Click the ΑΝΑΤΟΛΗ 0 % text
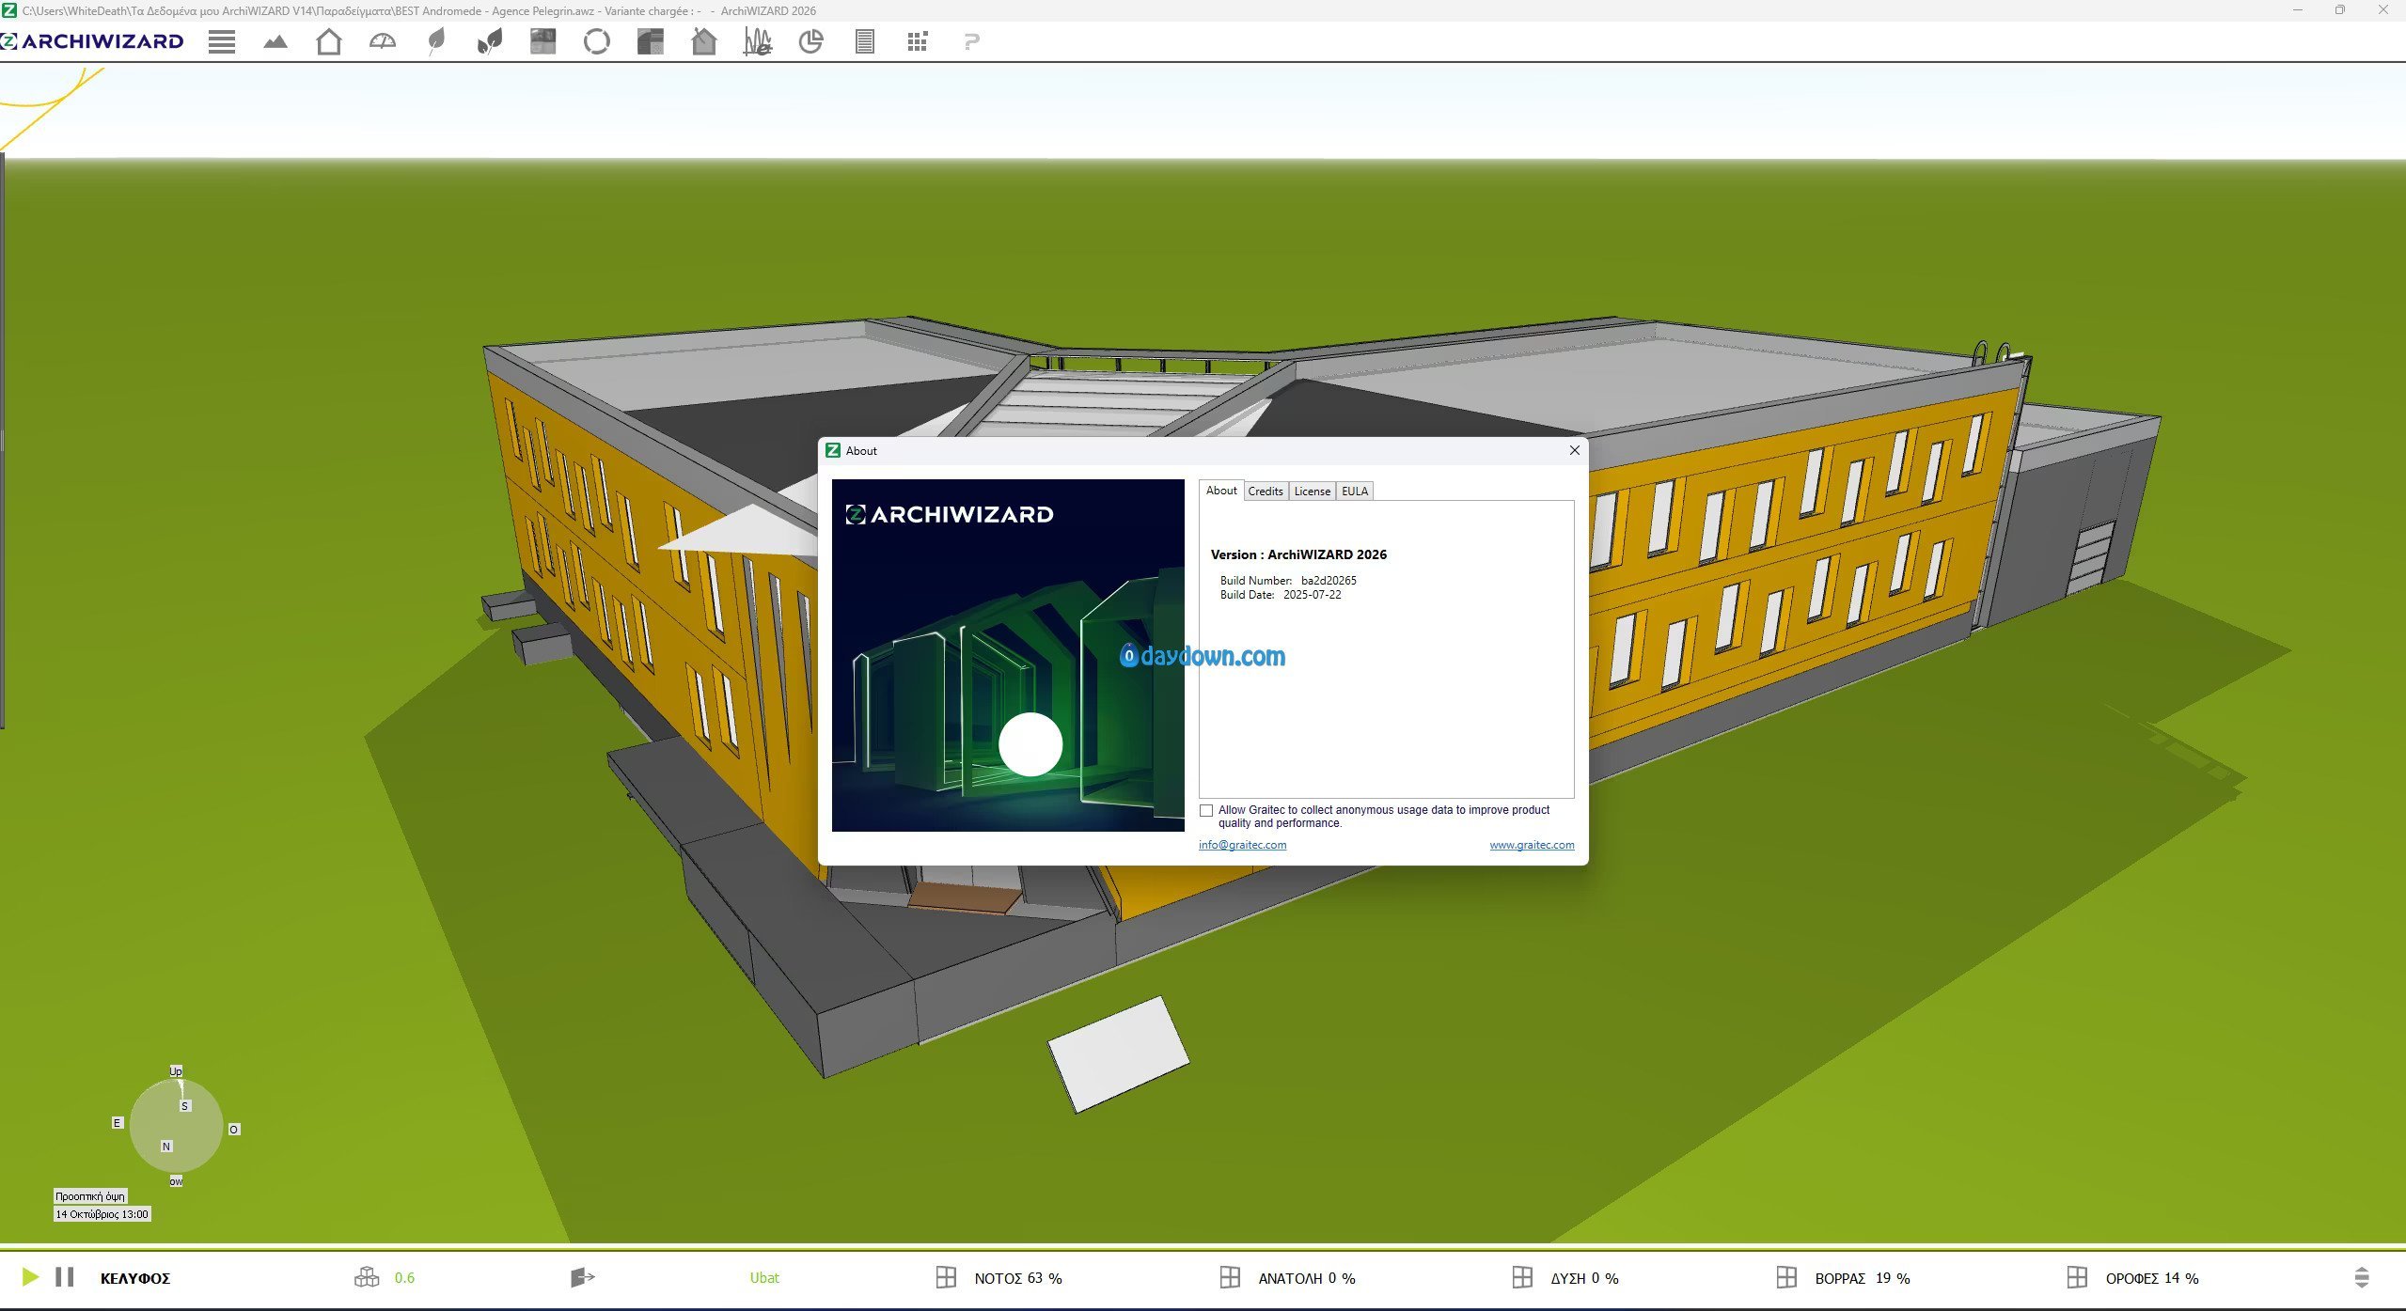The height and width of the screenshot is (1311, 2406). coord(1307,1278)
